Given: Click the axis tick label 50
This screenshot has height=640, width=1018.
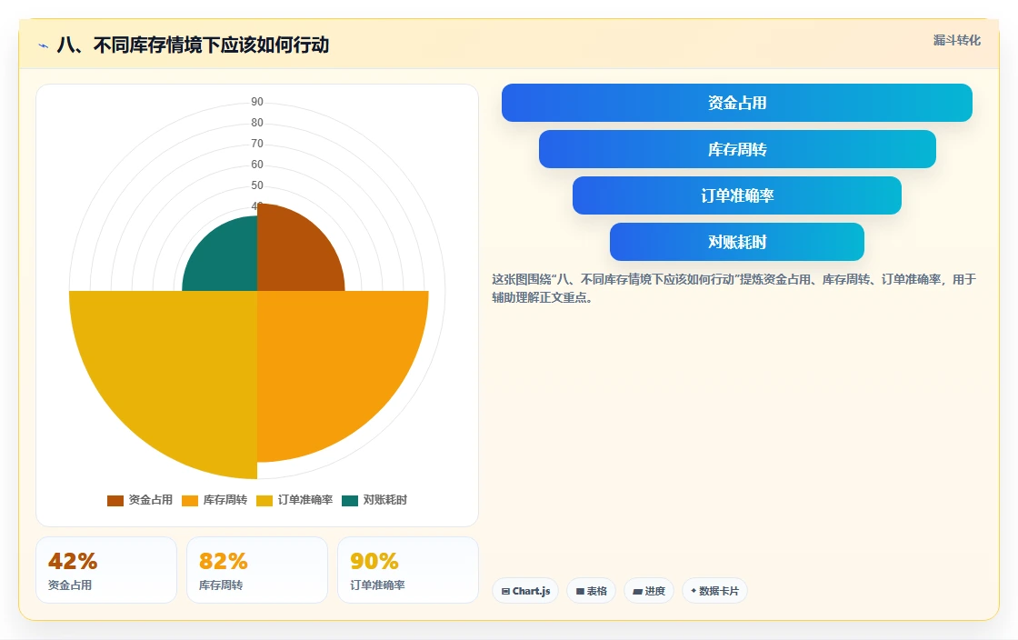Looking at the screenshot, I should point(257,185).
